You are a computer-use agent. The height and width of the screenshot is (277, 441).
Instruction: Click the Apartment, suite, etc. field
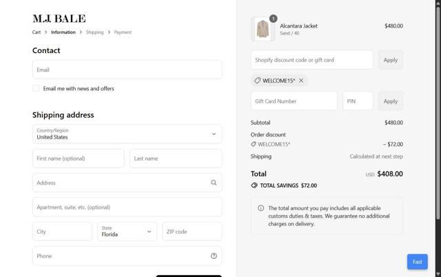127,207
